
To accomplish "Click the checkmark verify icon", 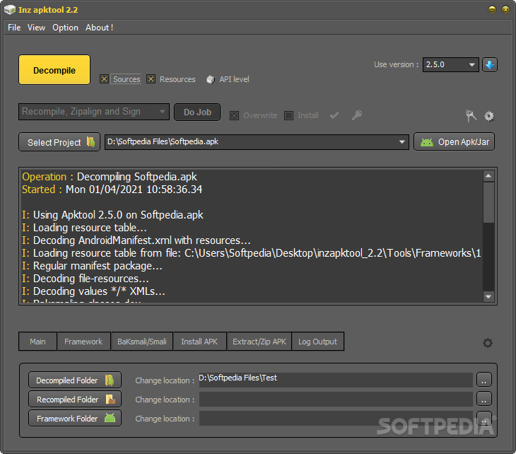I will (x=334, y=115).
